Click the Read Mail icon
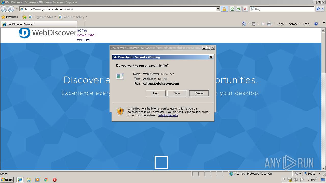 tap(263, 24)
